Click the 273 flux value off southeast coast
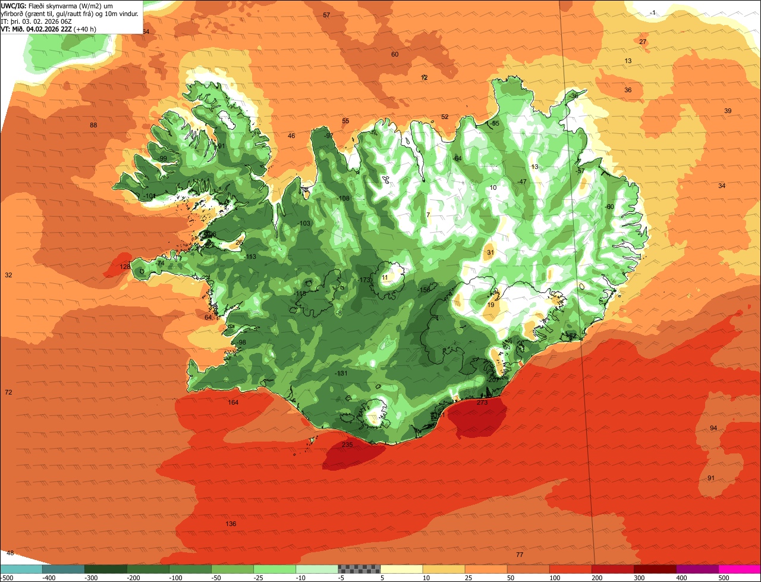 (x=482, y=403)
